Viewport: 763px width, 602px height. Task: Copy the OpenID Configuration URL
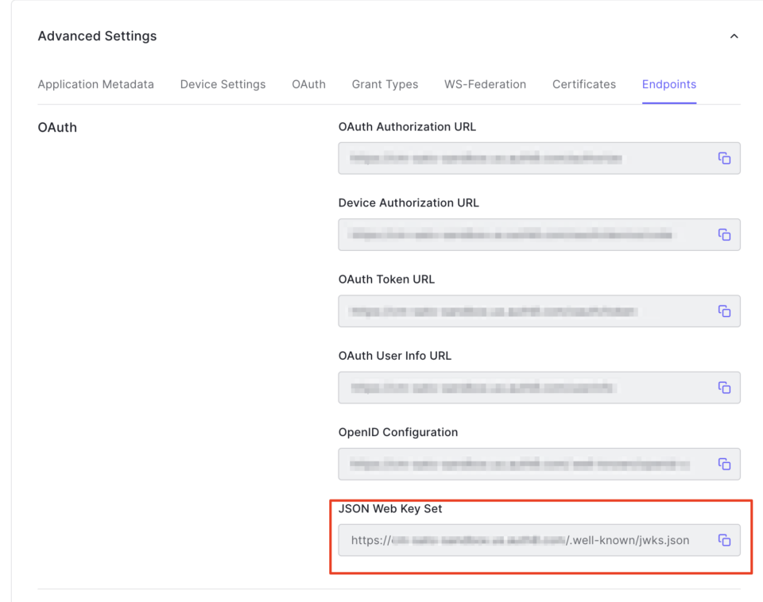click(724, 464)
